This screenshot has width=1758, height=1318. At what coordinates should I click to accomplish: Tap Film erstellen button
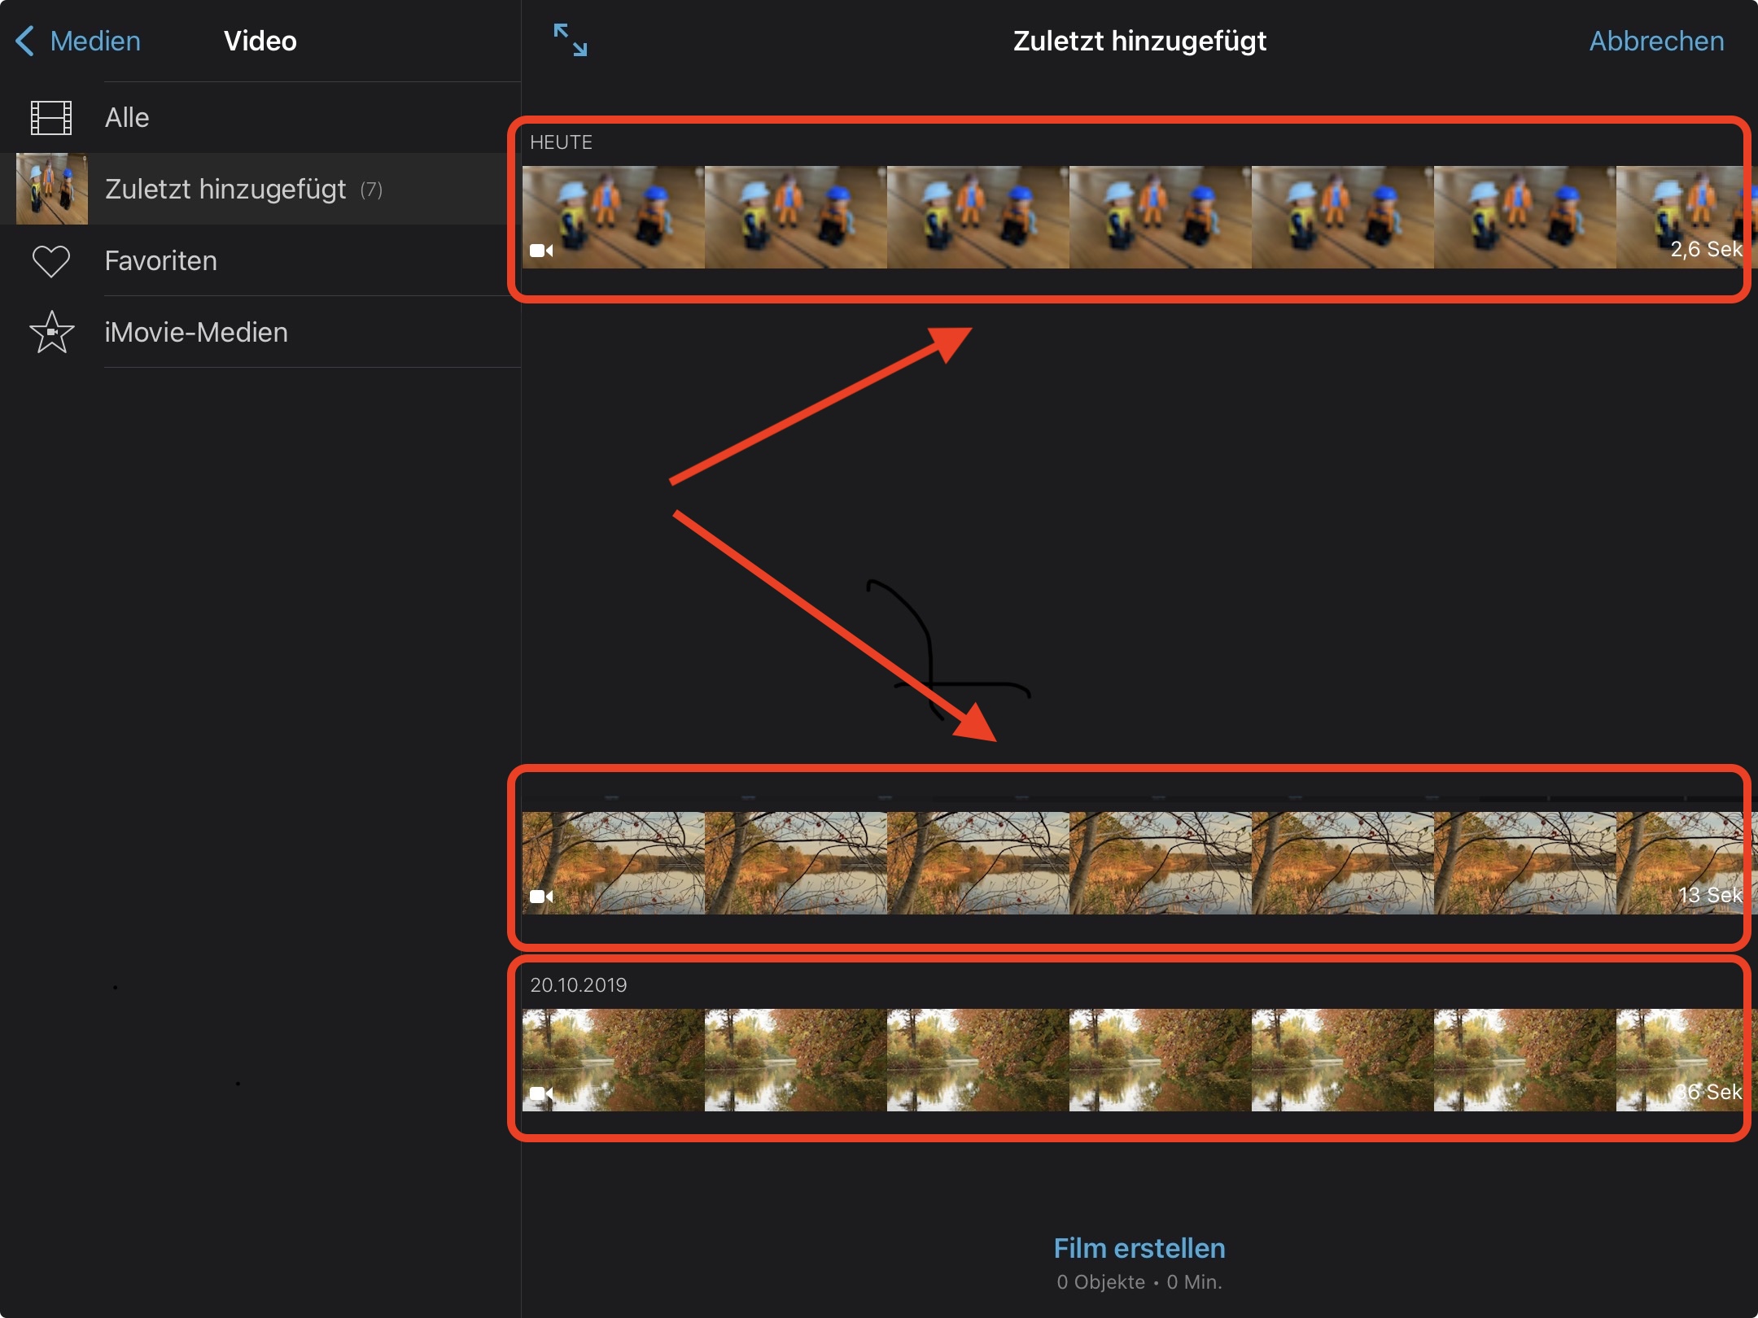click(x=1139, y=1248)
